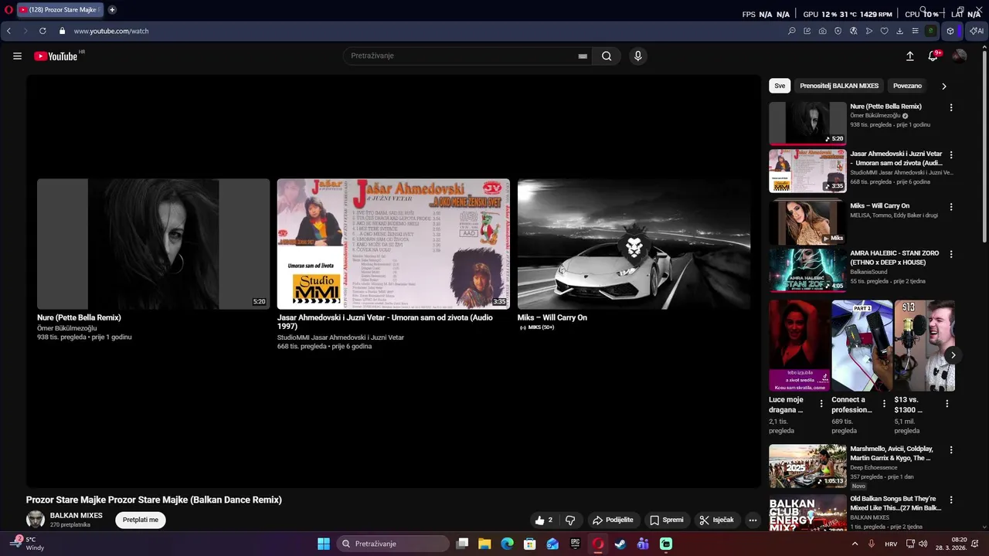Like the video with thumbs up

click(545, 520)
